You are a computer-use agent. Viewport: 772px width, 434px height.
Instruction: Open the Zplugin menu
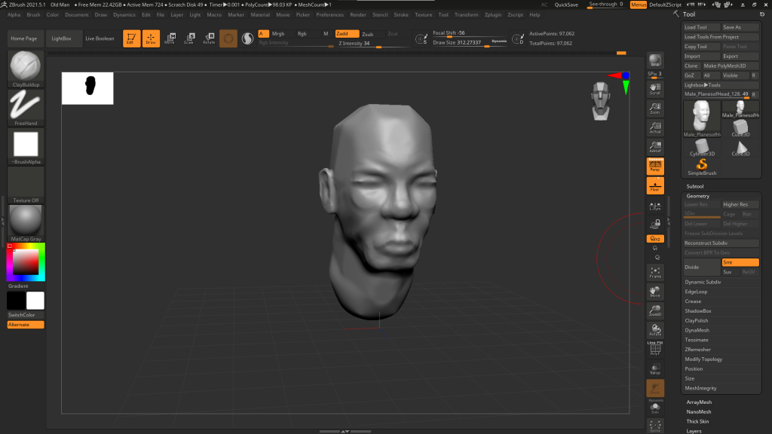pyautogui.click(x=493, y=14)
